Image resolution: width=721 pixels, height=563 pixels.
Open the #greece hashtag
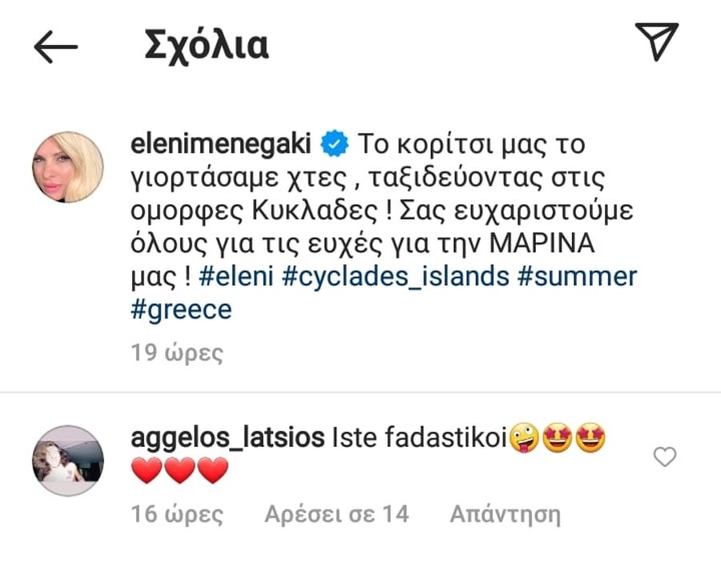tap(181, 310)
